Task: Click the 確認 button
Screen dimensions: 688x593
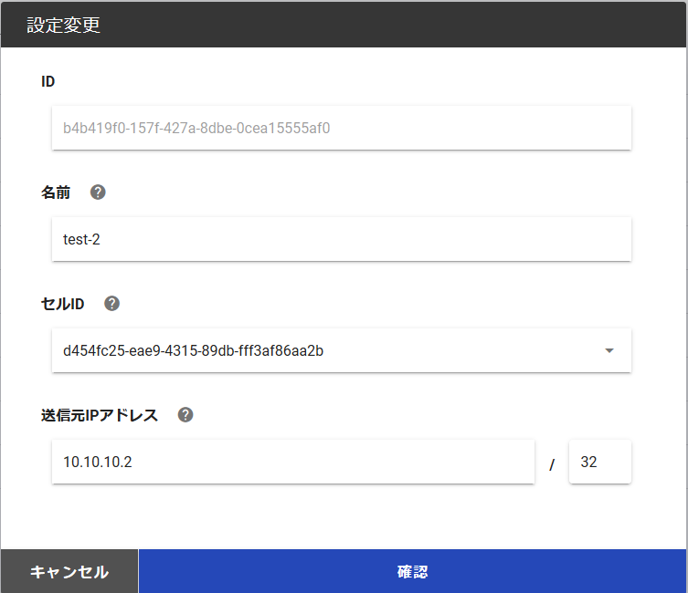Action: pos(412,571)
